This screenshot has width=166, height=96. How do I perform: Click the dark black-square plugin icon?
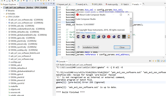click(124, 37)
